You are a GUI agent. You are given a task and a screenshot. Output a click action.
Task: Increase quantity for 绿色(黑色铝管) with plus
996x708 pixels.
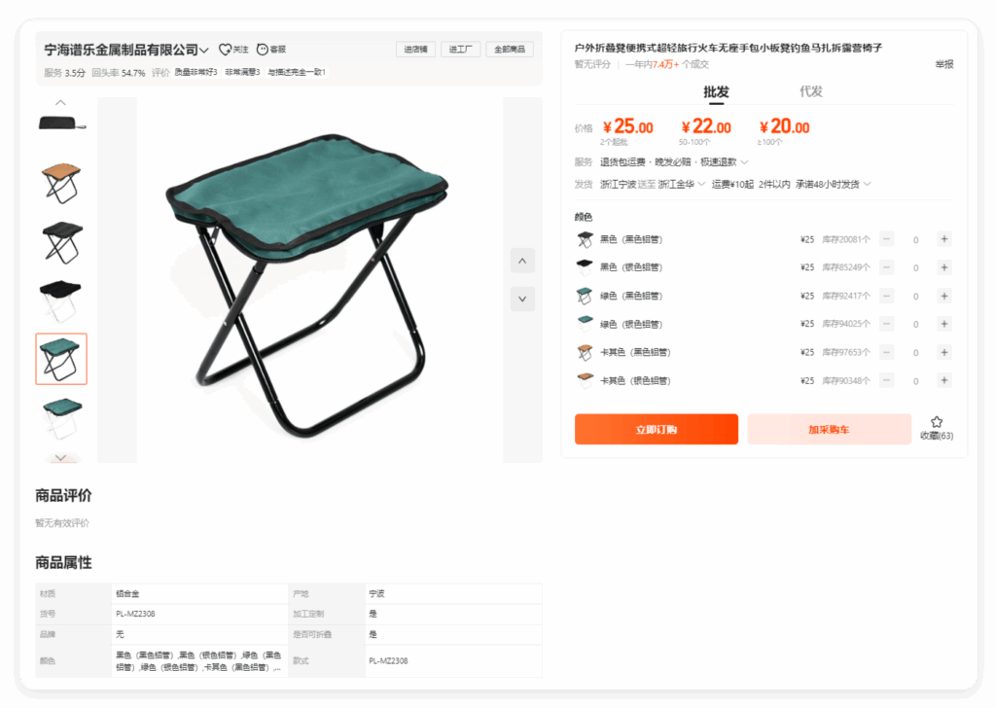pos(943,296)
